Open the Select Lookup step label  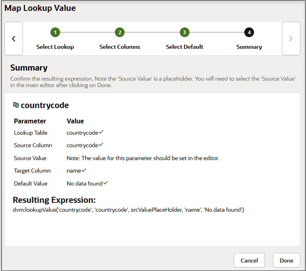pyautogui.click(x=55, y=47)
